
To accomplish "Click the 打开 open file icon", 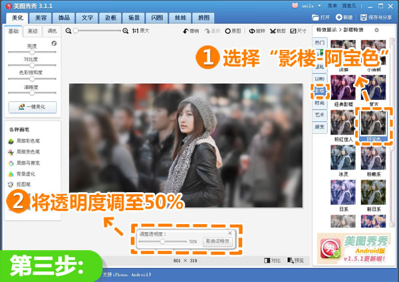I will (315, 17).
